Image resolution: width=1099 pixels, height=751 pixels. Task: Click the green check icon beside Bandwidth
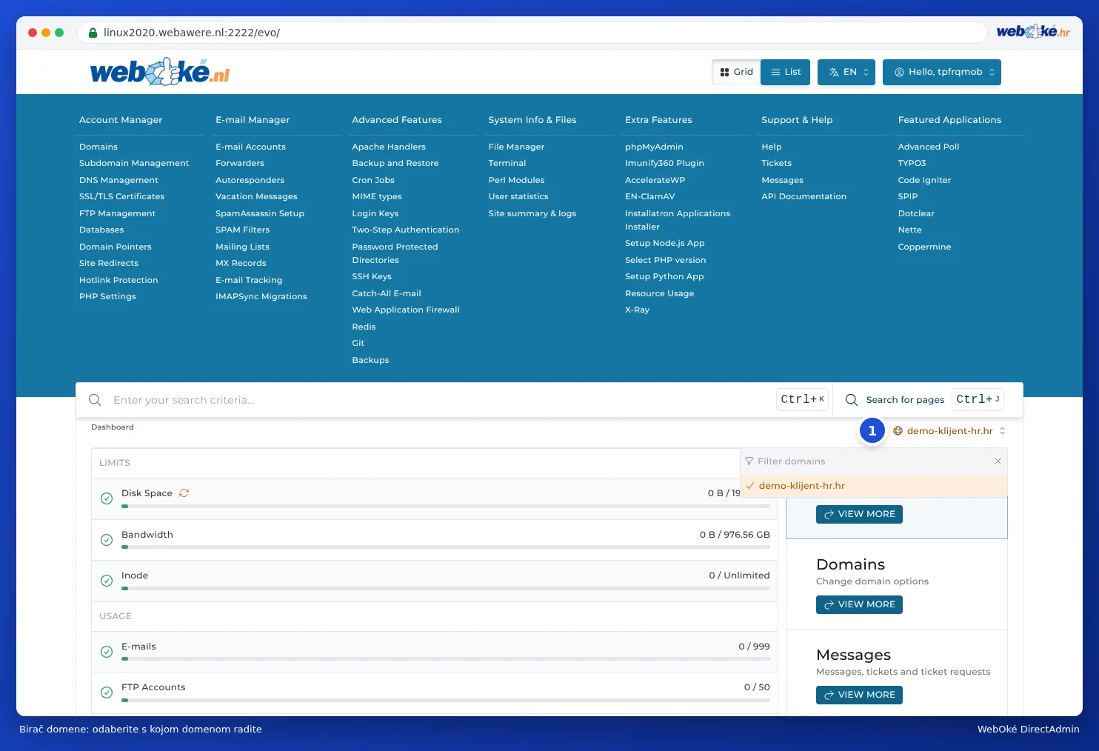coord(107,540)
